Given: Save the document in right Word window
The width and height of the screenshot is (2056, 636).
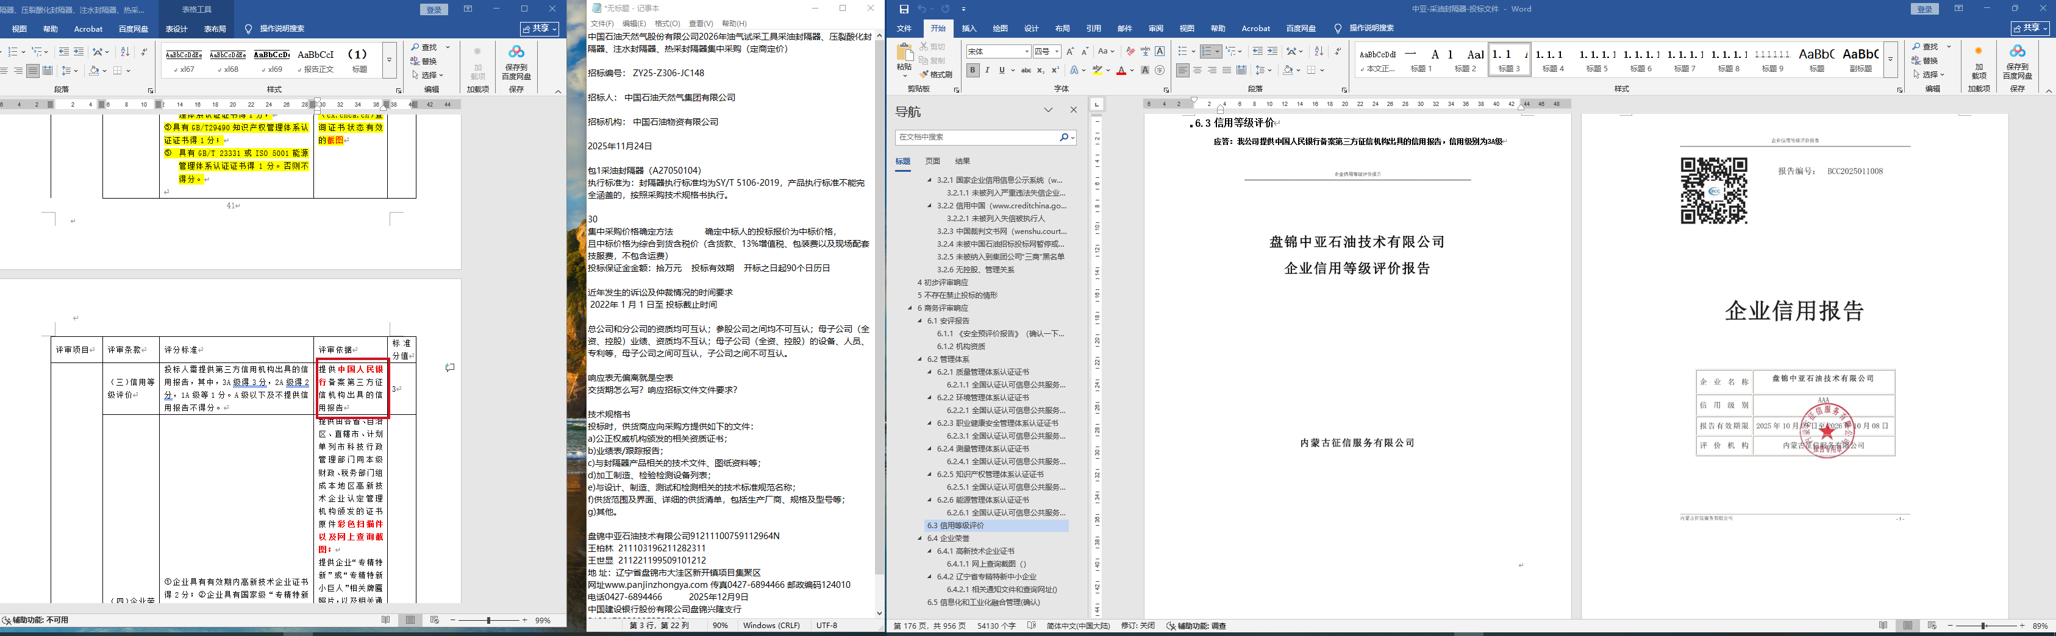Looking at the screenshot, I should 904,9.
